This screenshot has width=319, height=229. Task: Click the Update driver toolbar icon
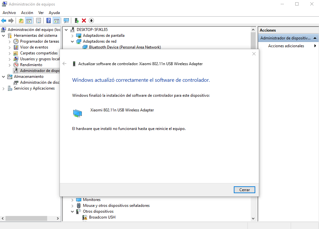pos(77,21)
